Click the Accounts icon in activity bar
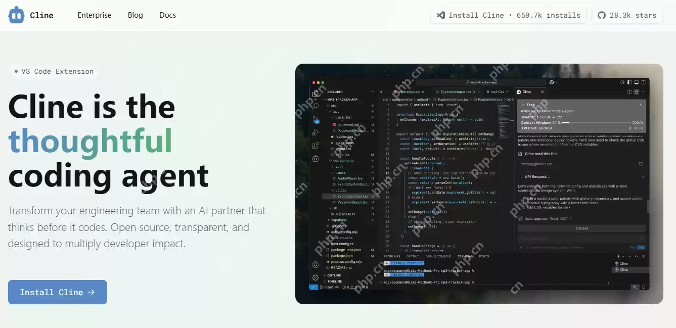 point(316,264)
